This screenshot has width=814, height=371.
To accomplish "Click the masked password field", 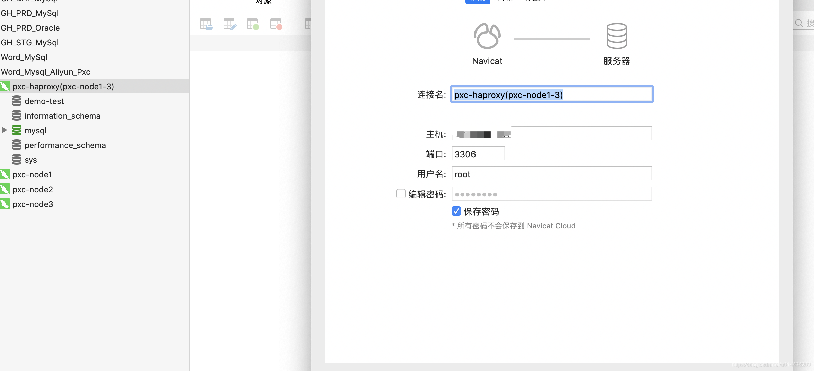I will point(552,194).
